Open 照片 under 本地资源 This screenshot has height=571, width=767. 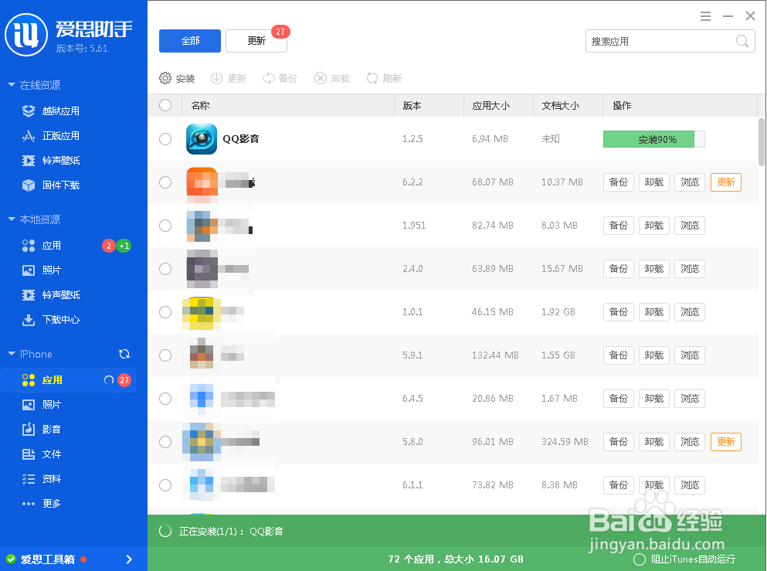42,270
